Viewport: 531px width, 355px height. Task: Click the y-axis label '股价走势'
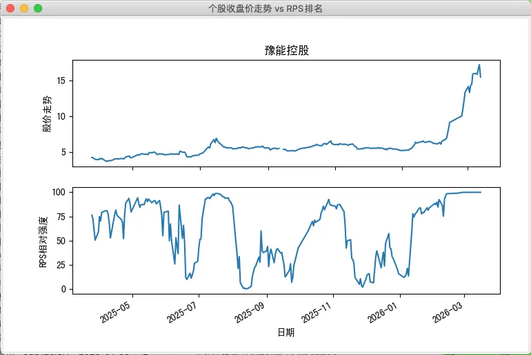(47, 114)
